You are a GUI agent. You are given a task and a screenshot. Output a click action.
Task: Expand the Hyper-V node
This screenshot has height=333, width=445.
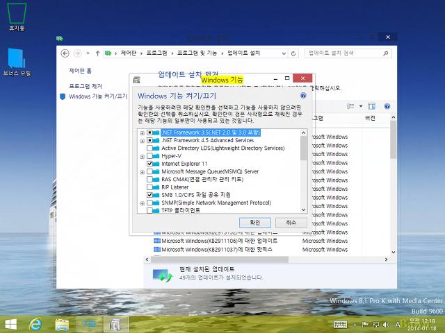[142, 156]
